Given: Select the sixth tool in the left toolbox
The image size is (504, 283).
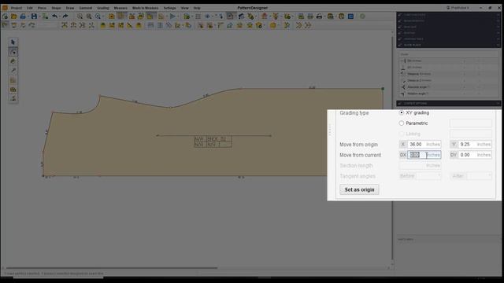Looking at the screenshot, I should (13, 89).
